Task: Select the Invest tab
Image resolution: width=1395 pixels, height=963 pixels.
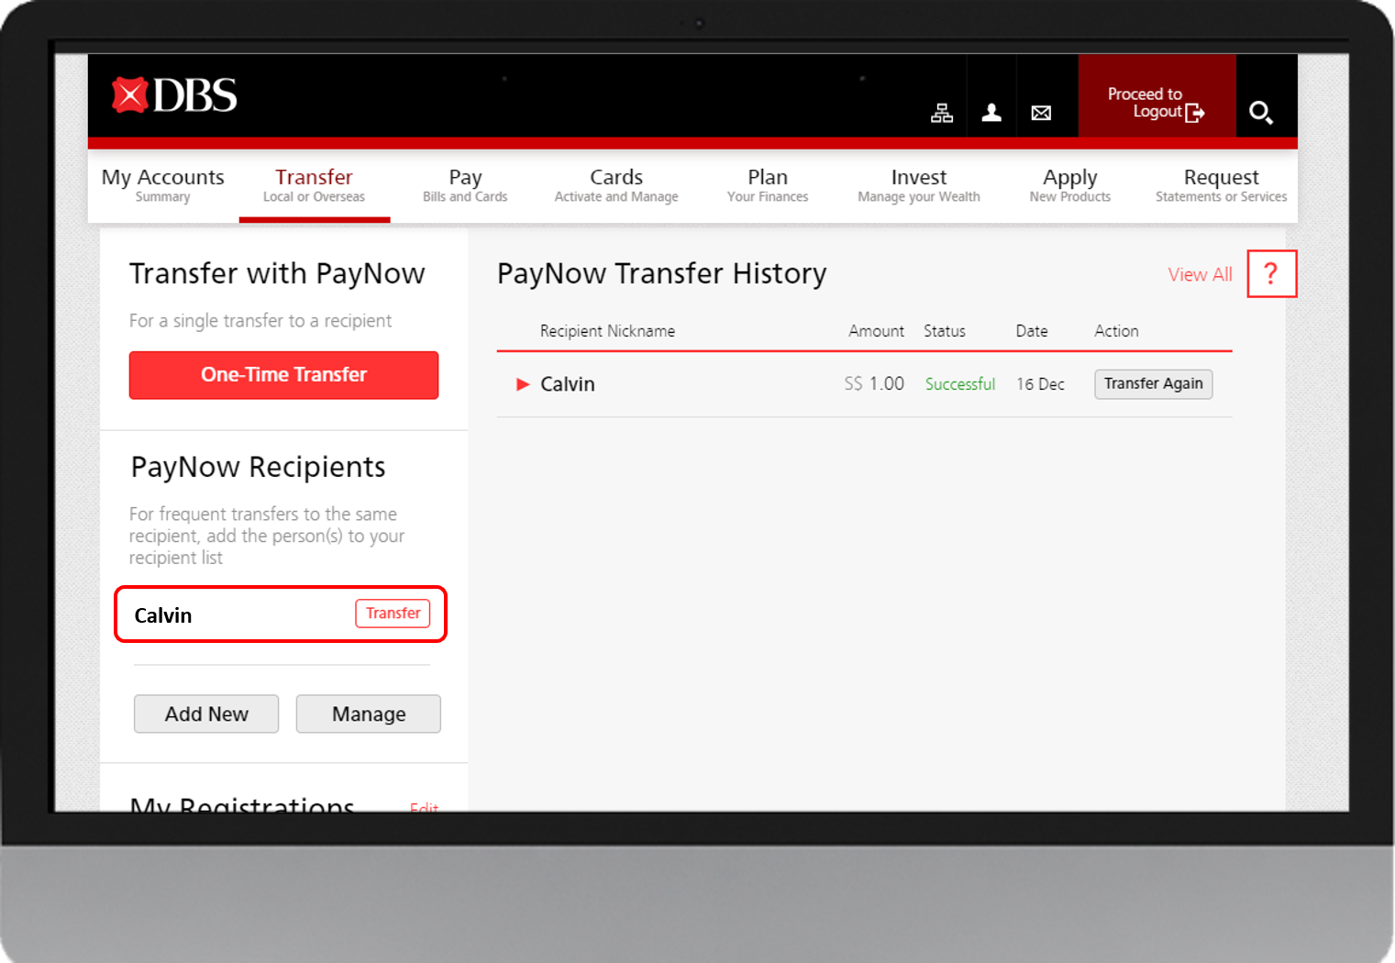Action: pyautogui.click(x=918, y=183)
